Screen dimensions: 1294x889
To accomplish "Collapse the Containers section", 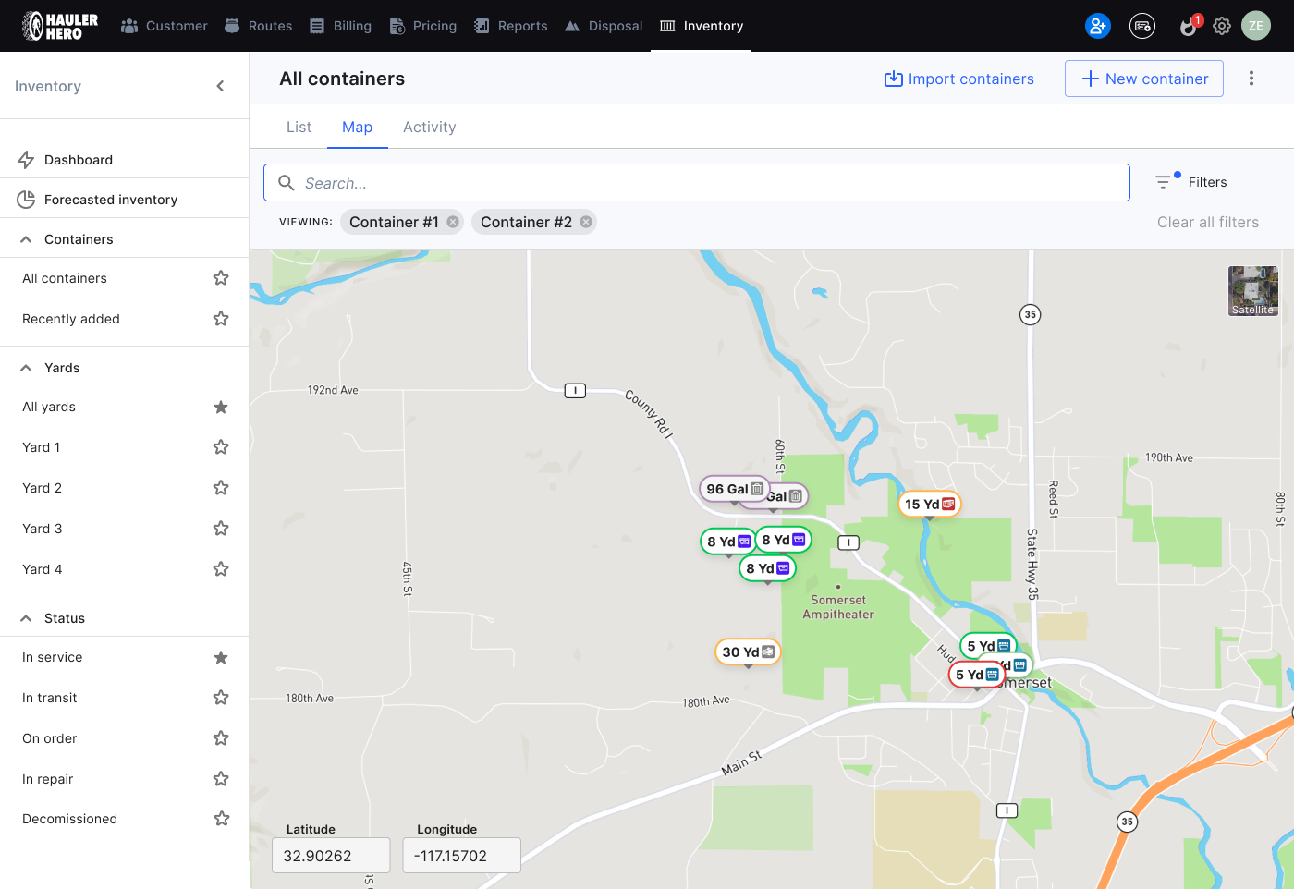I will click(x=26, y=239).
